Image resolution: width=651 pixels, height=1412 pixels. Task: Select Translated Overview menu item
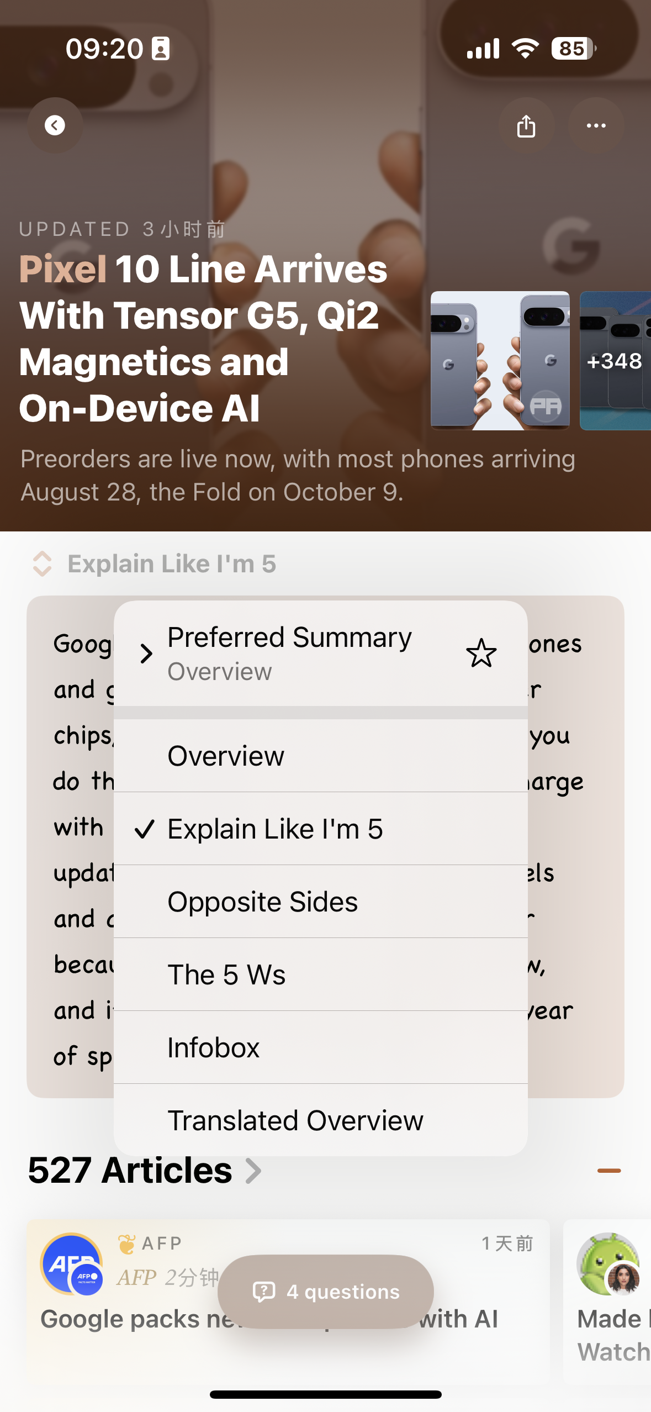320,1120
